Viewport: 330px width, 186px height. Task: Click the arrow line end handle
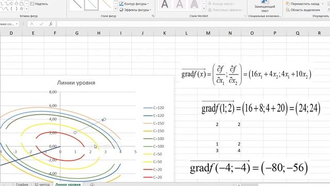(104, 119)
